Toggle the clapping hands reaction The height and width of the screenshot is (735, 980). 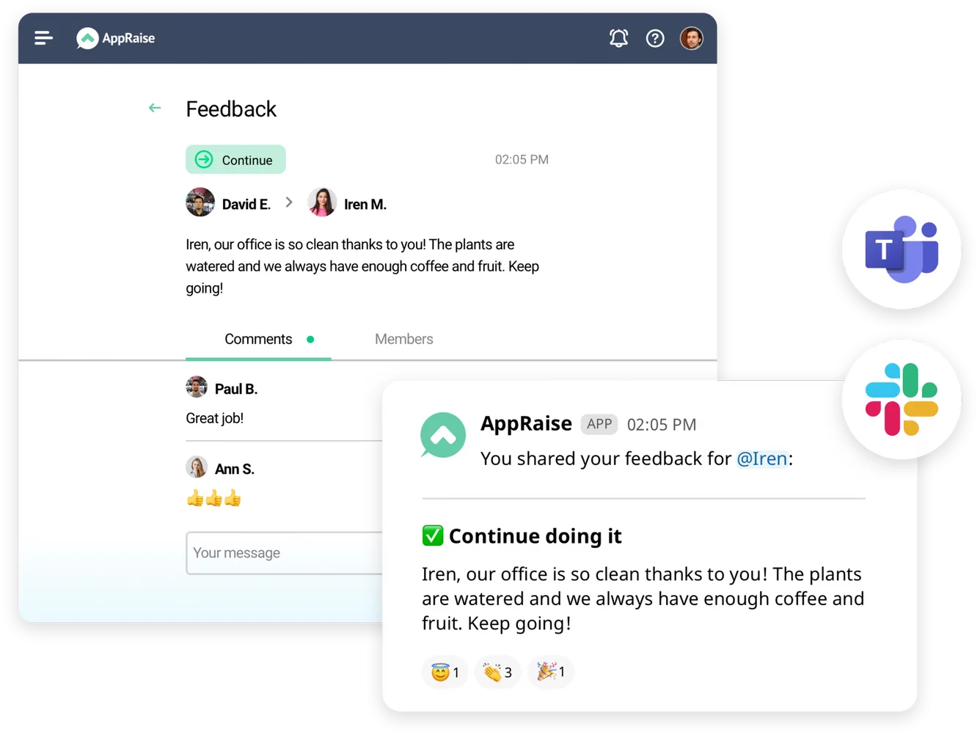point(498,672)
